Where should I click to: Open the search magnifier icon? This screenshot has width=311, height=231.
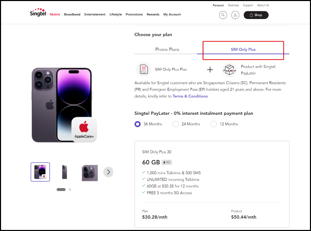223,15
